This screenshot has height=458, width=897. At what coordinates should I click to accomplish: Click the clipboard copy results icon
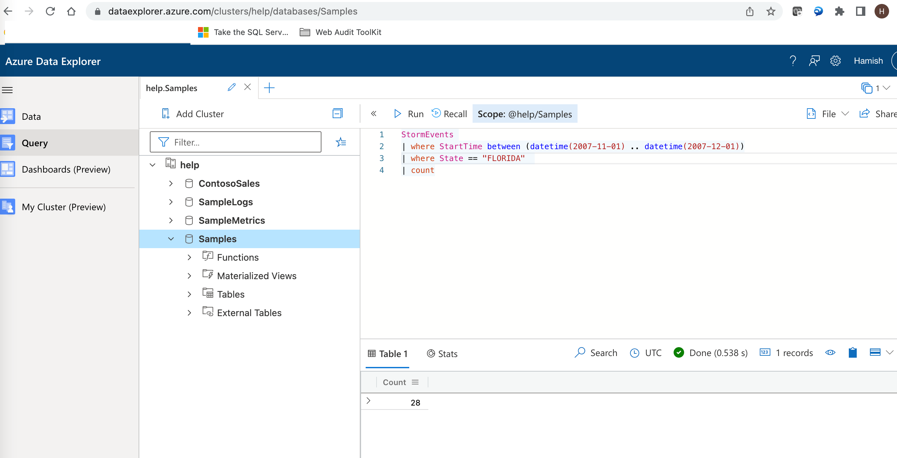click(x=852, y=353)
